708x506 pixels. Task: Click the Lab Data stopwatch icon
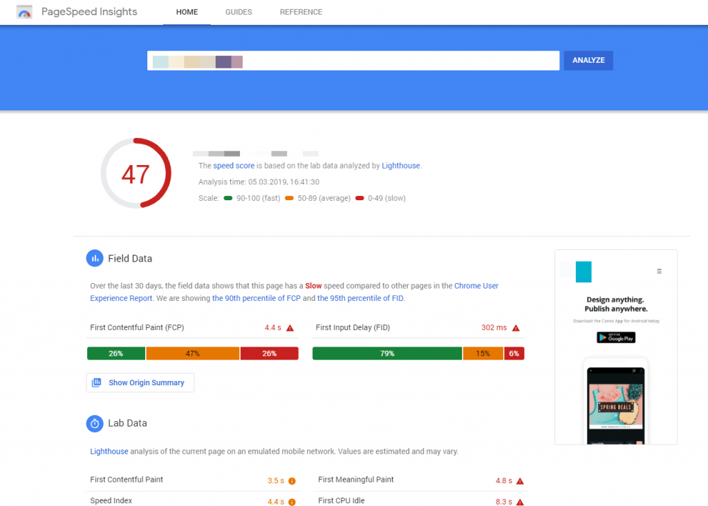(95, 423)
